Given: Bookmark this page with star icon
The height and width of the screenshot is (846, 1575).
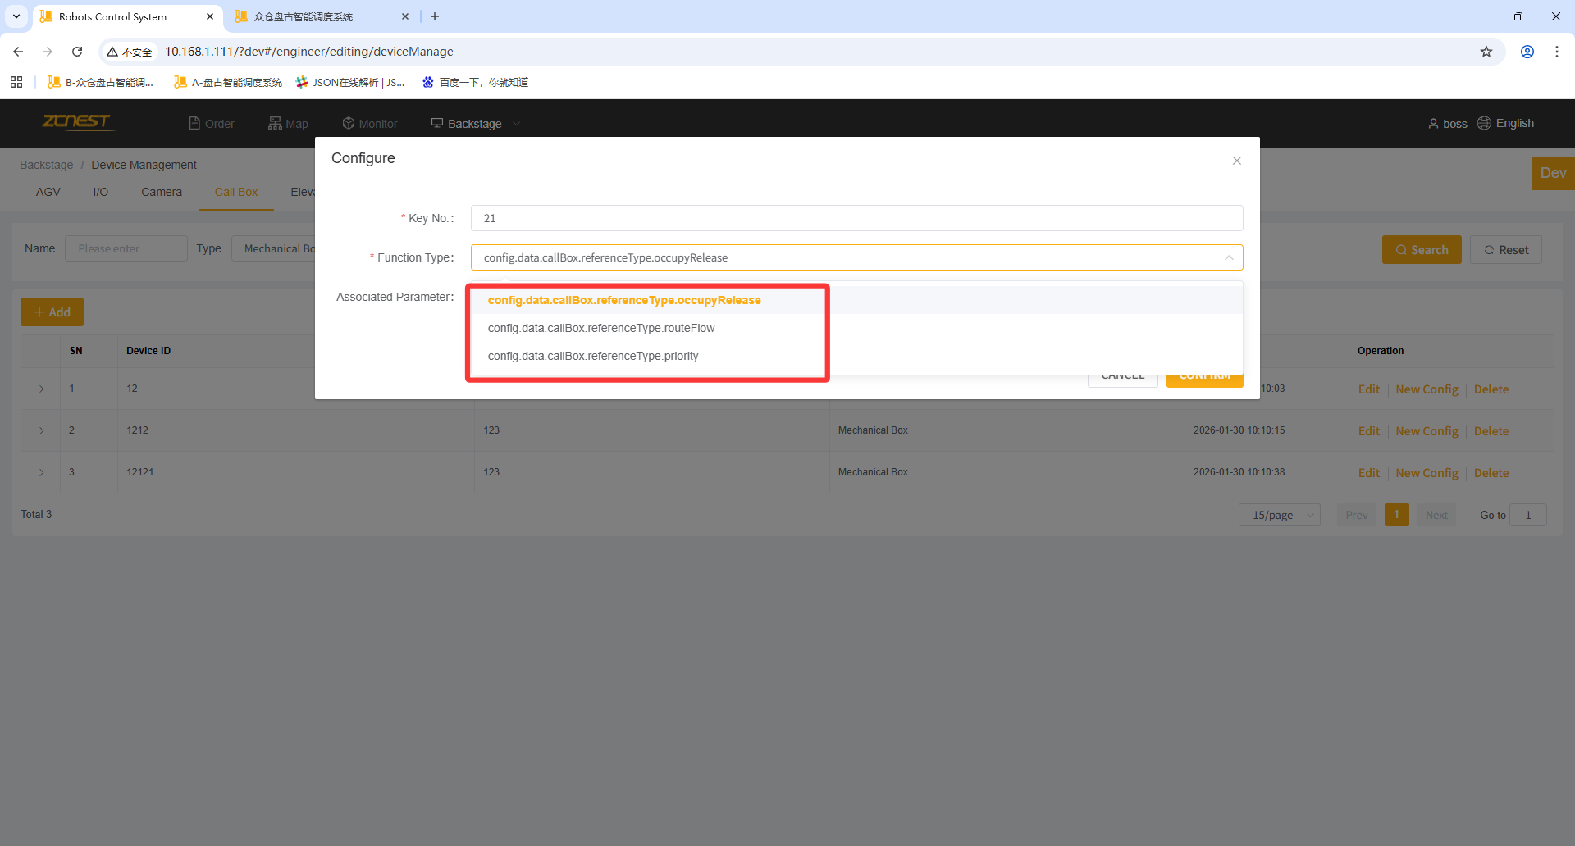Looking at the screenshot, I should click(1486, 52).
